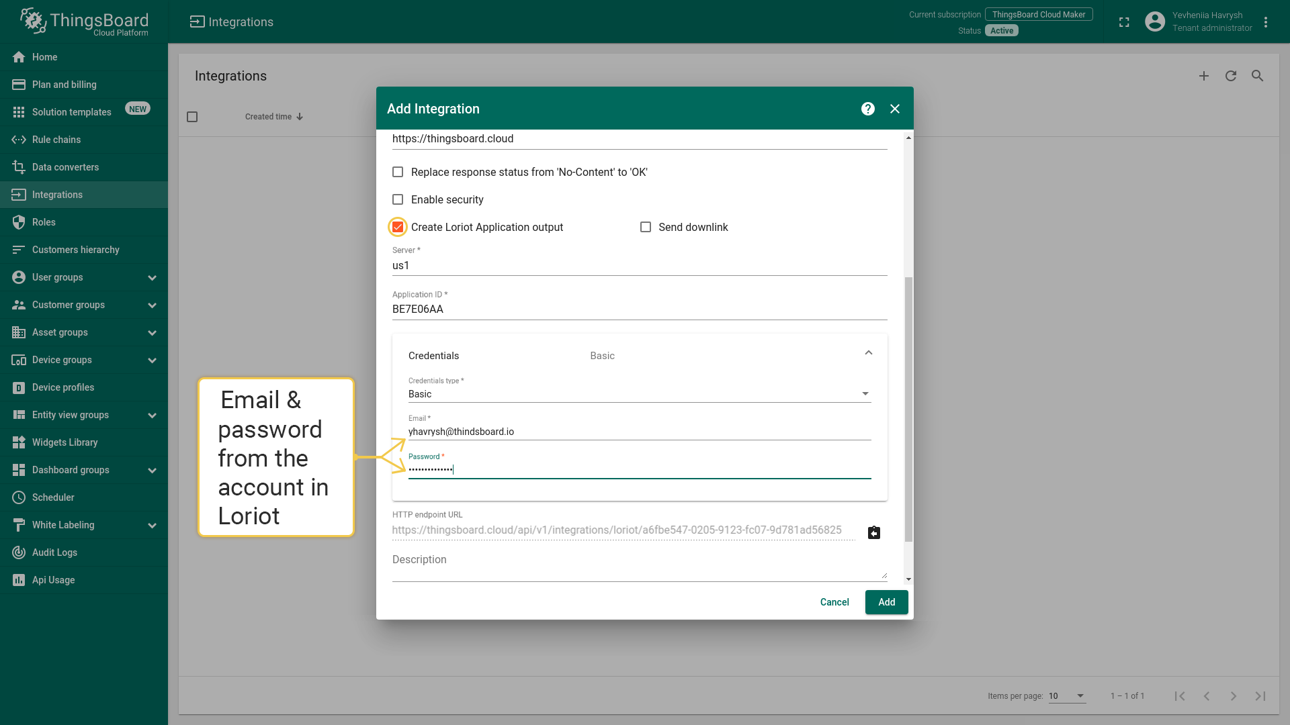
Task: Click the Home icon in sidebar
Action: [x=19, y=57]
